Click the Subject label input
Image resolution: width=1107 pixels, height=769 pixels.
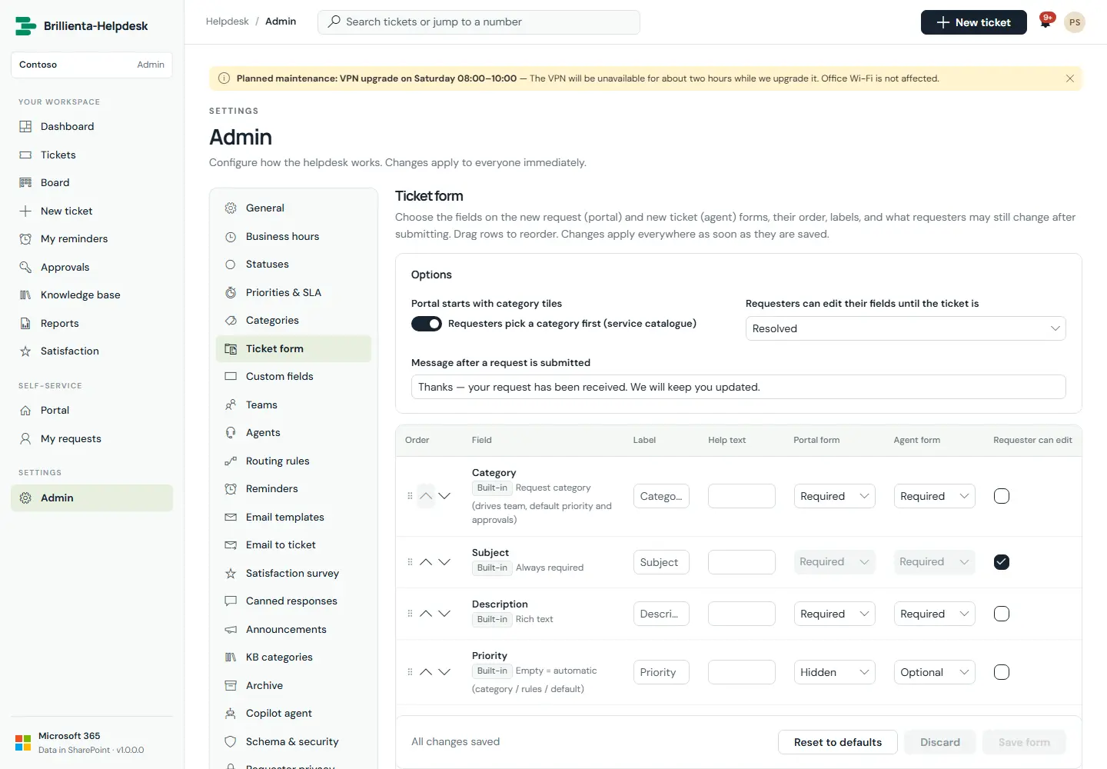coord(661,562)
